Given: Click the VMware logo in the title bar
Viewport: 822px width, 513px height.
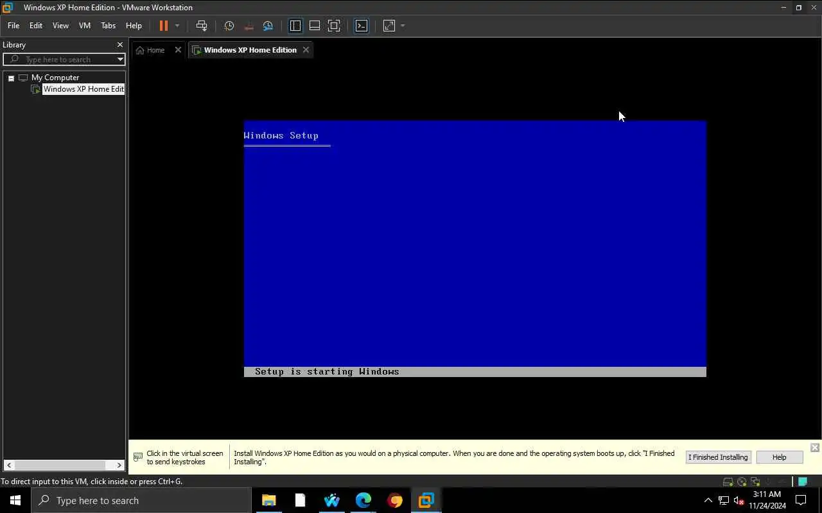Looking at the screenshot, I should click(x=8, y=8).
